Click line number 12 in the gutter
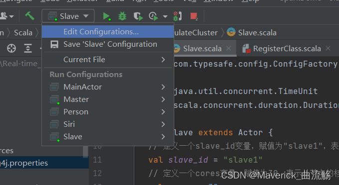339x185 pixels. [97, 173]
